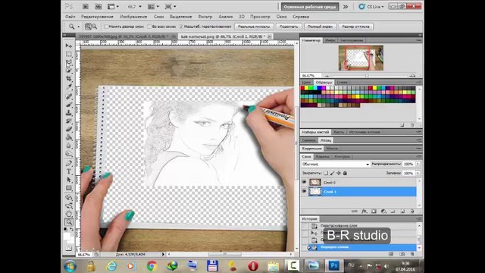Expand more workspaces chevron

point(346,7)
